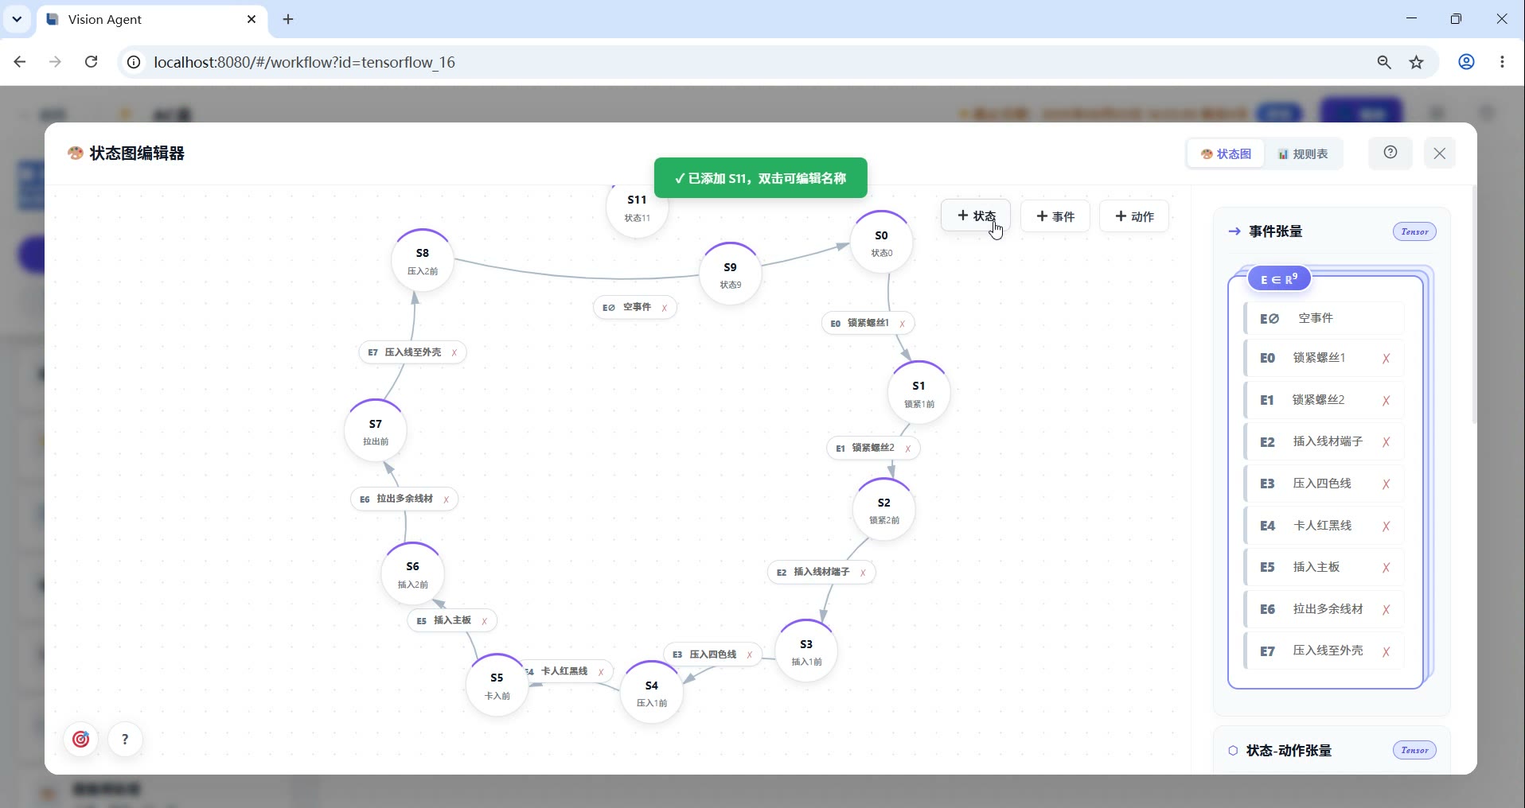
Task: Remove the 锁紧螺丝2 edge label on canvas
Action: (907, 449)
